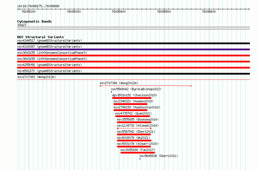Click the esv2717383 Wong2012b label

37,77
